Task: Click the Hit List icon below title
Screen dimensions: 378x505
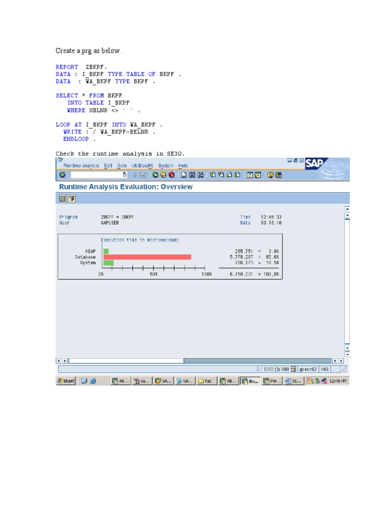Action: (x=63, y=198)
